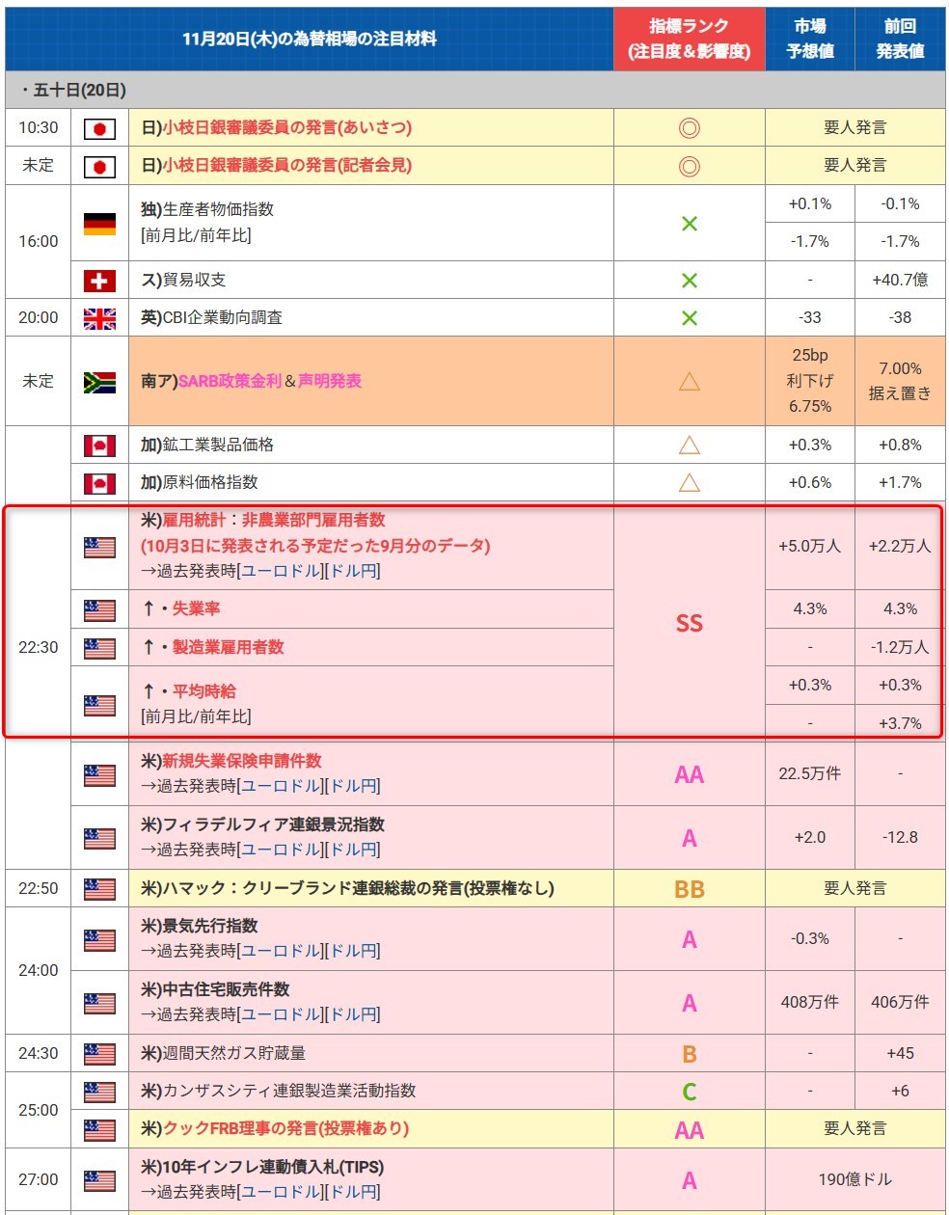This screenshot has width=949, height=1215.
Task: Click the green X rank for CBI企業動向調査
Action: 689,318
